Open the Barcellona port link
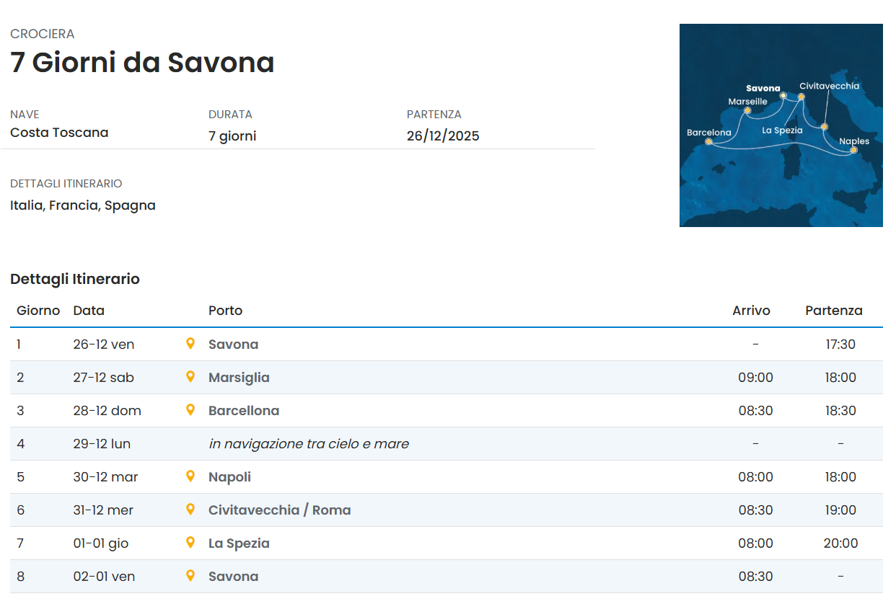The height and width of the screenshot is (604, 896). click(244, 411)
